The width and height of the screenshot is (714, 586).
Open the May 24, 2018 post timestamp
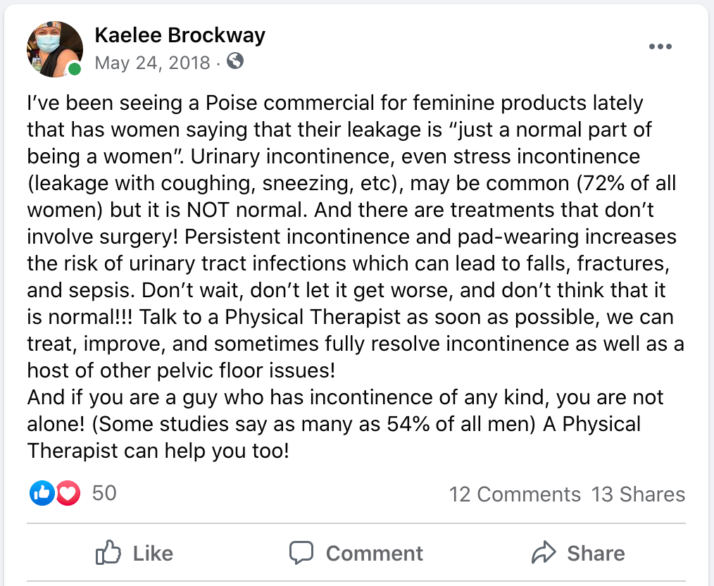pos(152,63)
